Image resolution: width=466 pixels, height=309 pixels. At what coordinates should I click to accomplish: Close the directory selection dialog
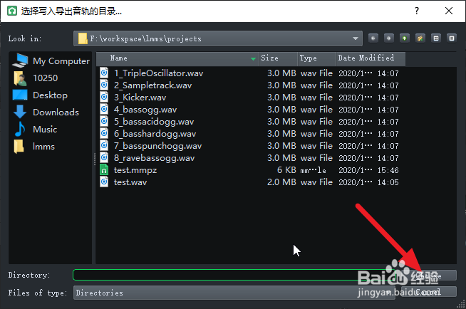pos(449,11)
